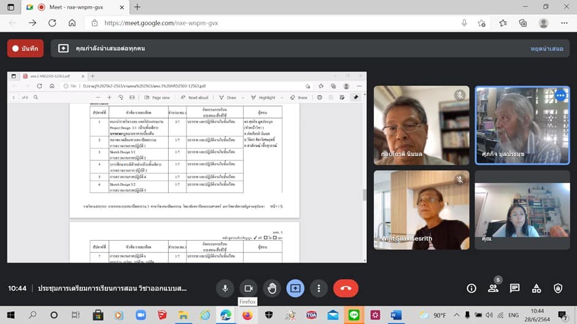Show the participants list

[x=493, y=288]
